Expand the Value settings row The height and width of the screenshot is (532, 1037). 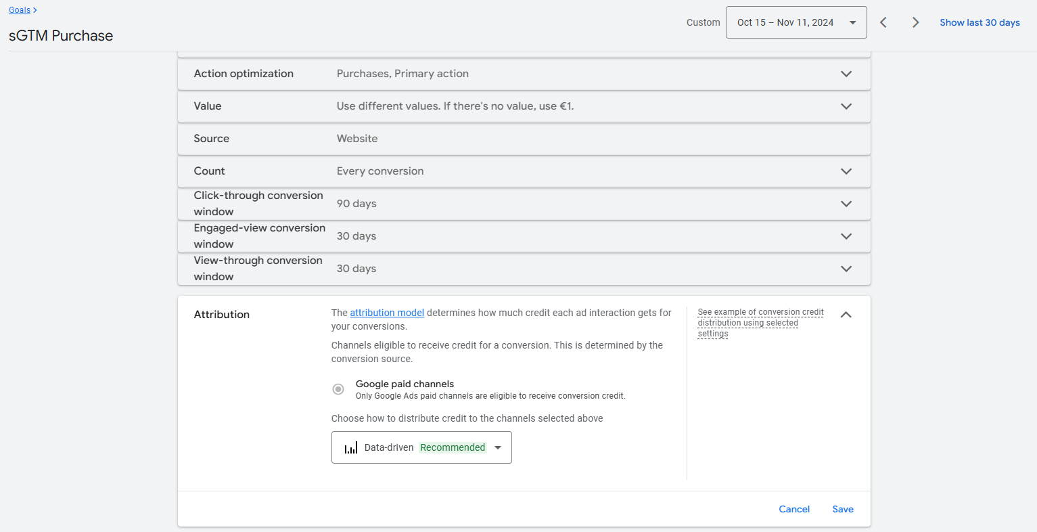pyautogui.click(x=846, y=106)
